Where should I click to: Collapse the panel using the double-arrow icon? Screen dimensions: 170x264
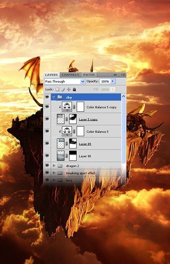tap(115, 75)
